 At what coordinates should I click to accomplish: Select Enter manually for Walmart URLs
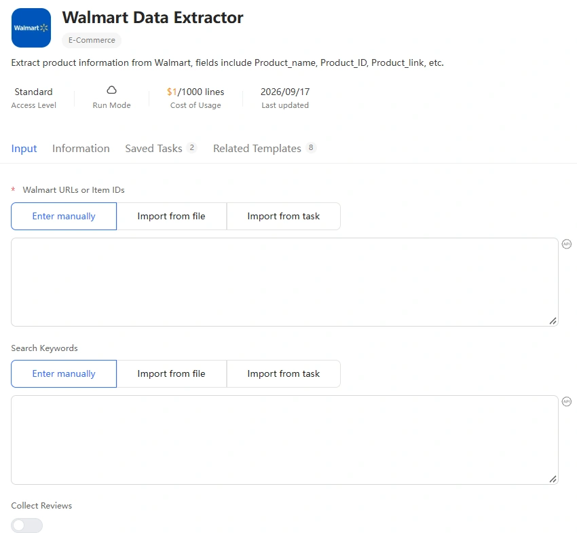click(64, 216)
